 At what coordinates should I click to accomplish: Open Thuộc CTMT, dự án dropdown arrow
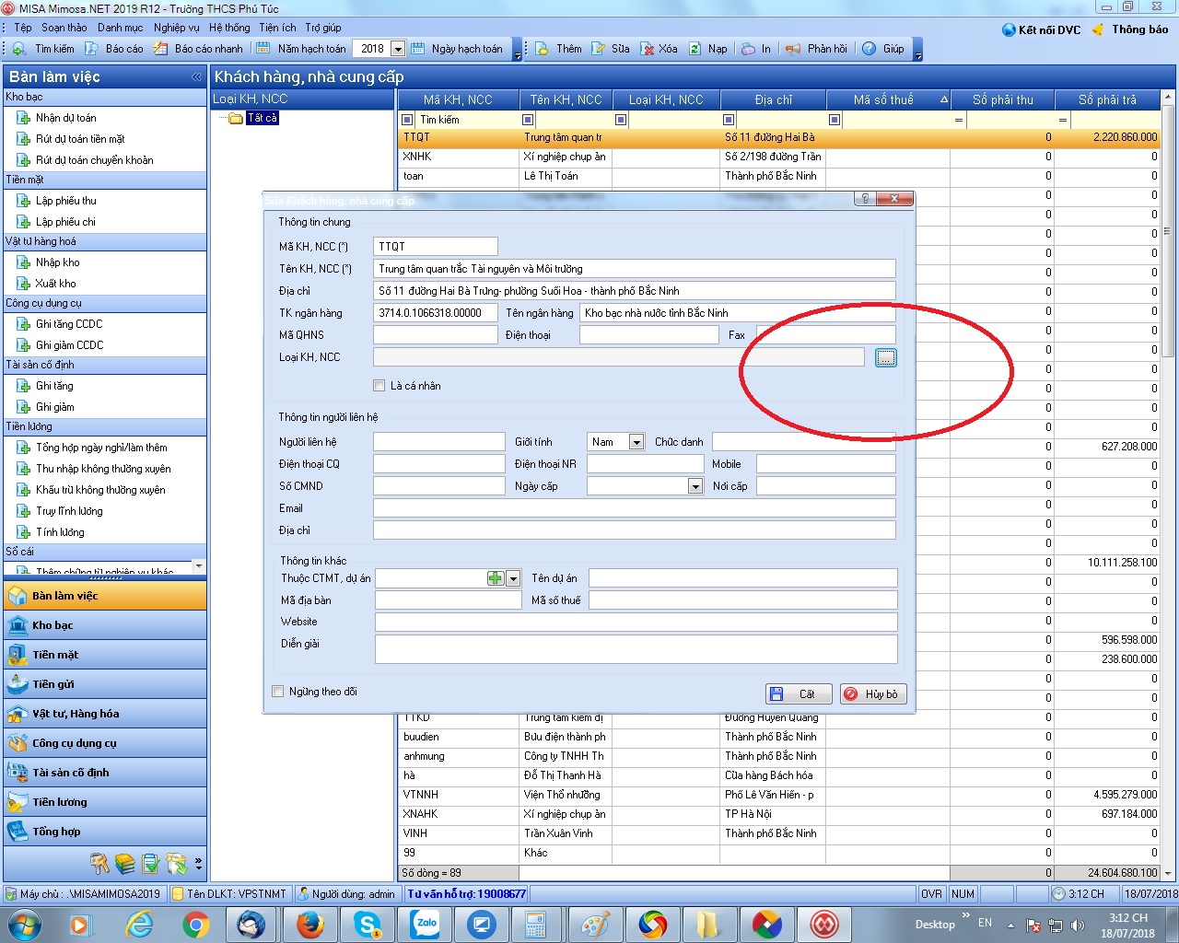pos(513,578)
